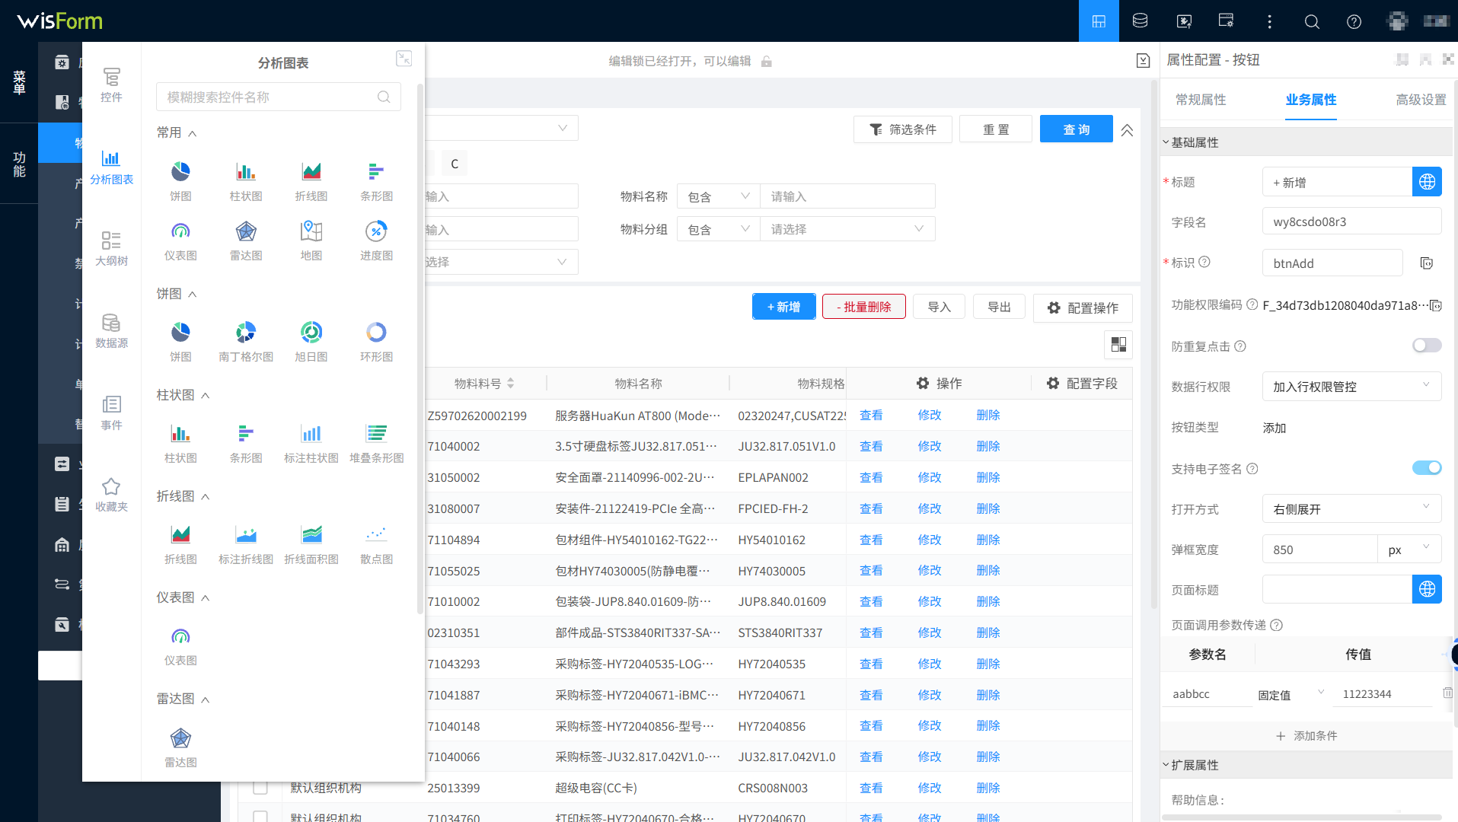This screenshot has height=822, width=1458.
Task: Select the 折线面积图 chart icon
Action: click(311, 543)
